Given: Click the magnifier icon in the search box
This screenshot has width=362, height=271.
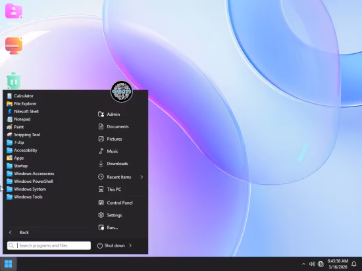Looking at the screenshot, I should click(x=11, y=245).
